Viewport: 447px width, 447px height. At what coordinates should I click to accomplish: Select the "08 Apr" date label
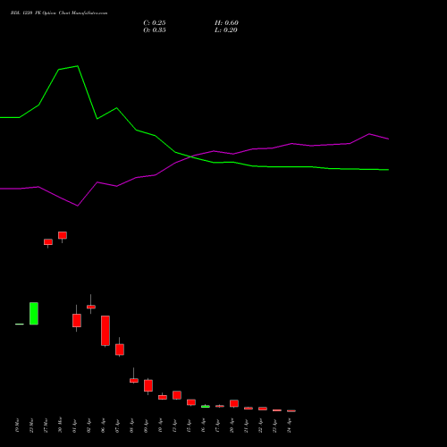pos(131,426)
